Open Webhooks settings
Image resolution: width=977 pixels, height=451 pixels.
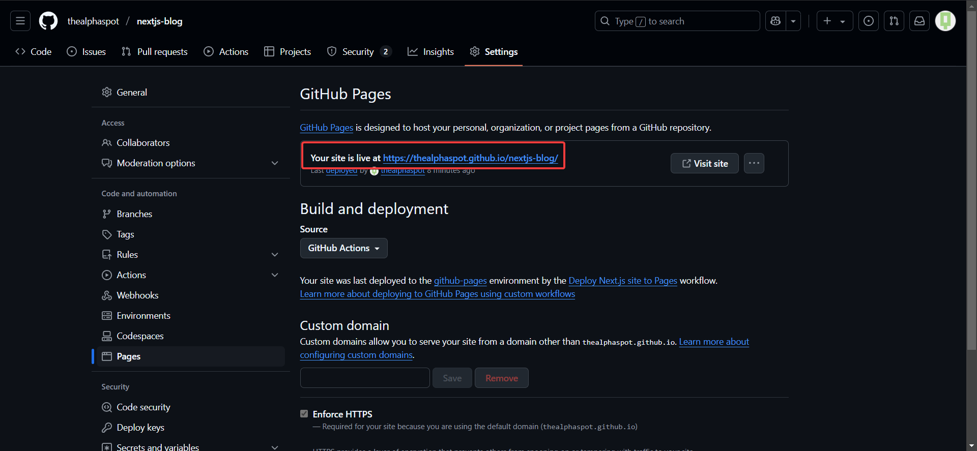(191, 295)
